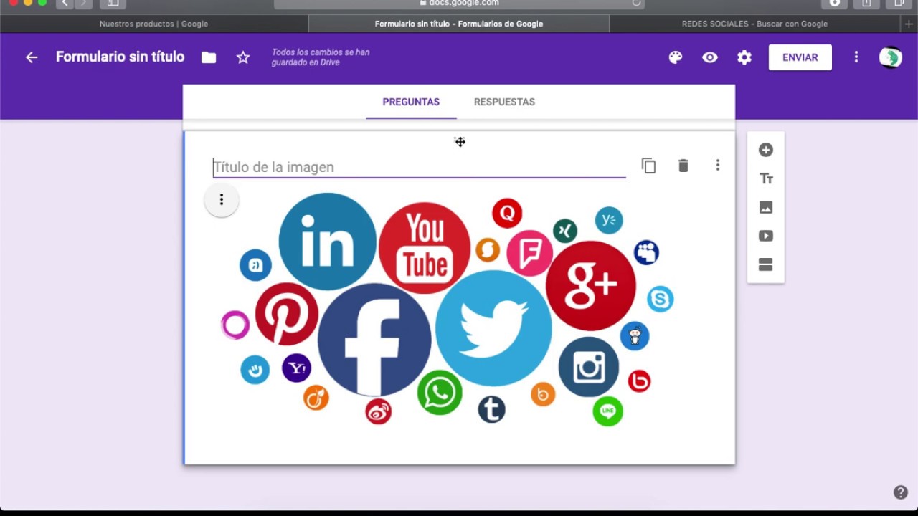The height and width of the screenshot is (516, 918).
Task: Delete the image item with trash icon
Action: click(x=683, y=166)
